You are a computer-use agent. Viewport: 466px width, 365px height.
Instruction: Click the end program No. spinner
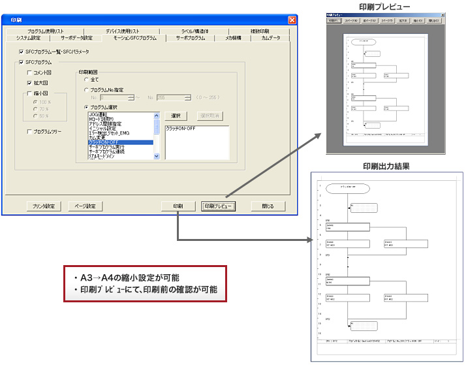point(191,97)
